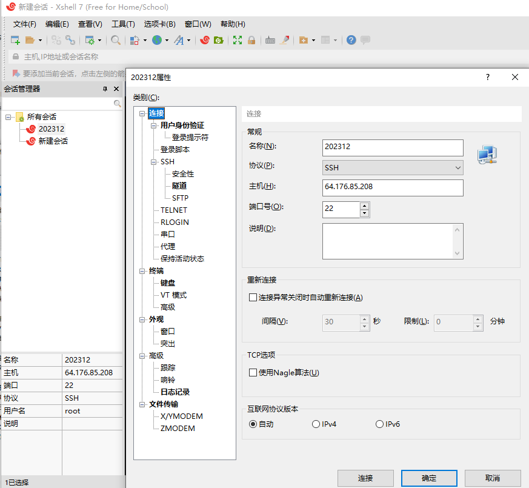
Task: Click the lock icon in address bar
Action: tap(16, 56)
